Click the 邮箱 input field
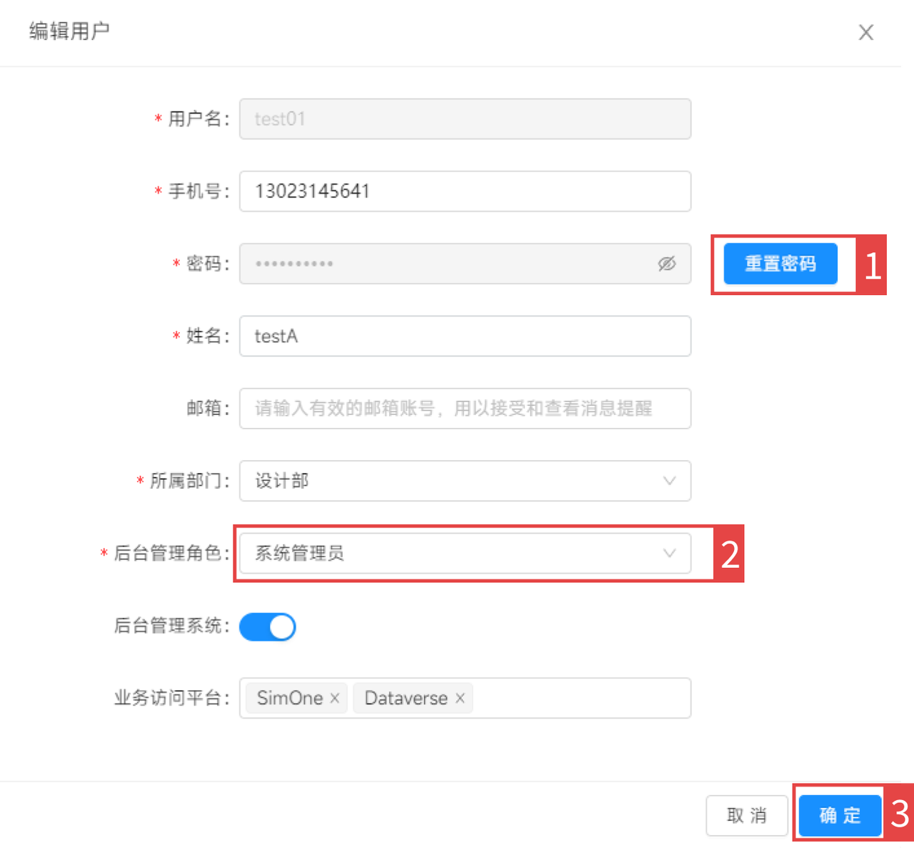 click(464, 409)
